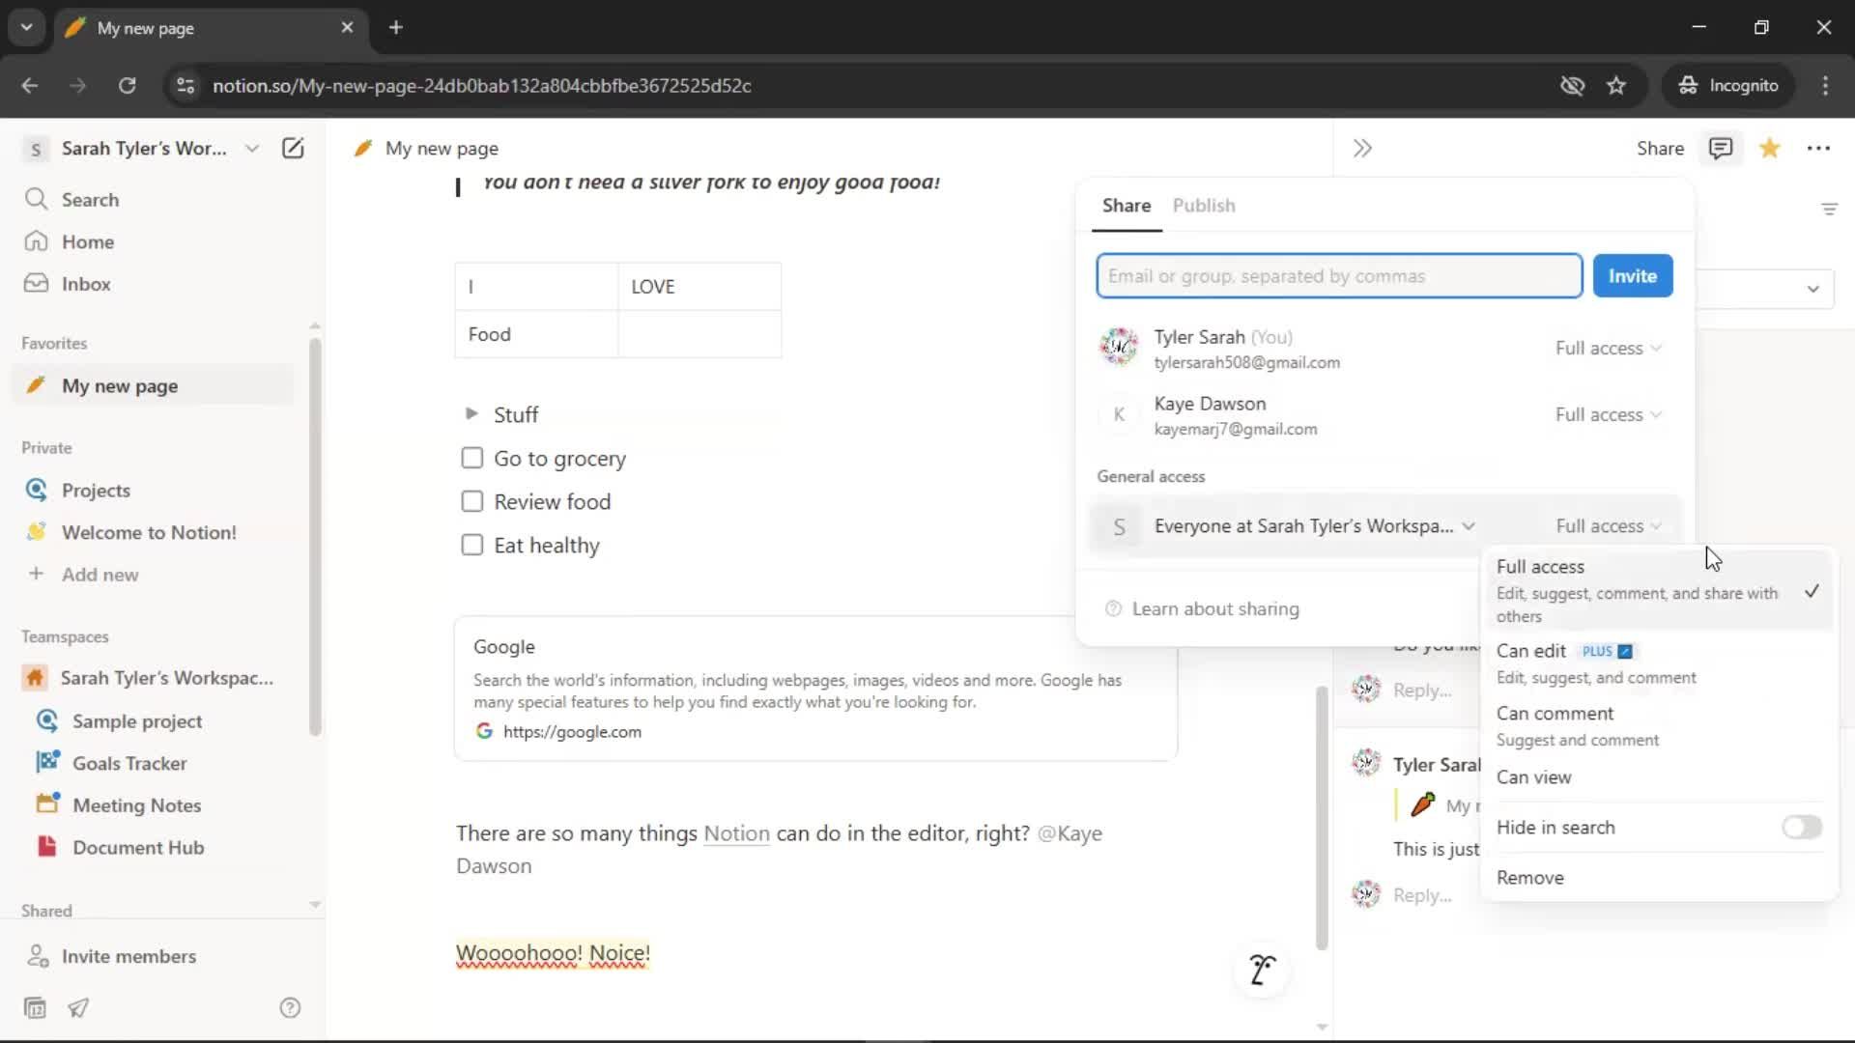Click the new page compose icon

(x=293, y=148)
